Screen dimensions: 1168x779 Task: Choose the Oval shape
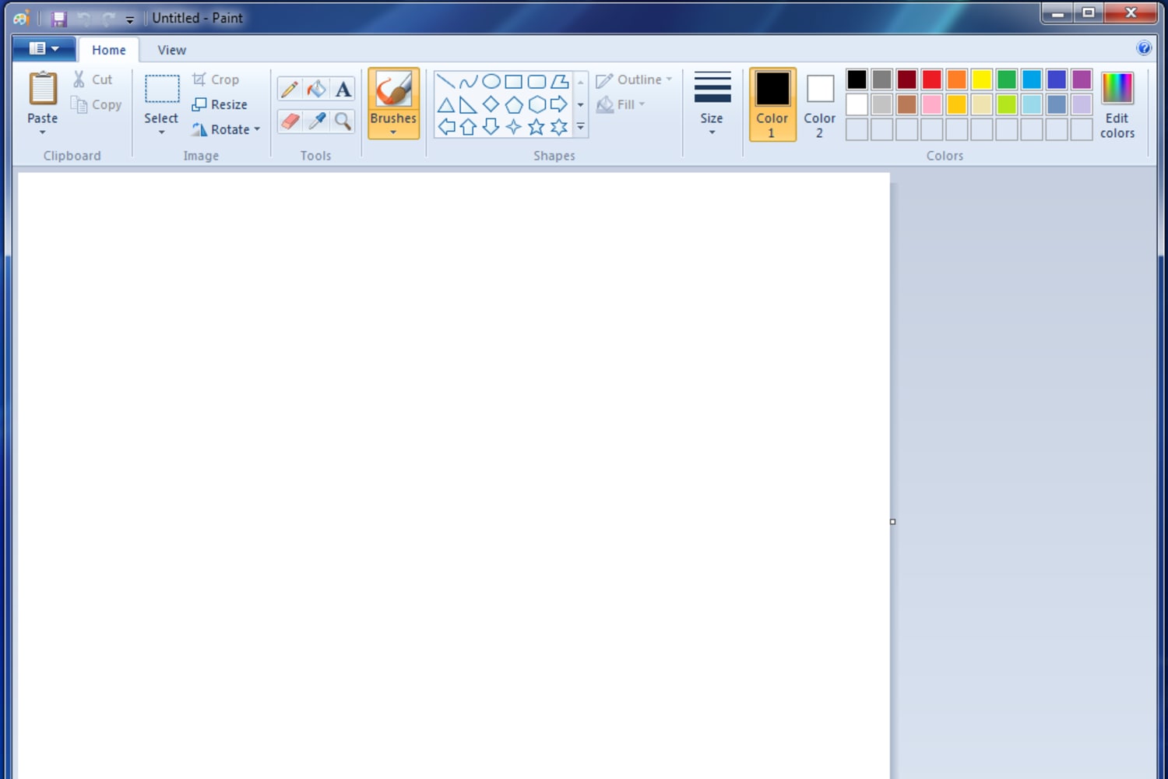(x=491, y=82)
